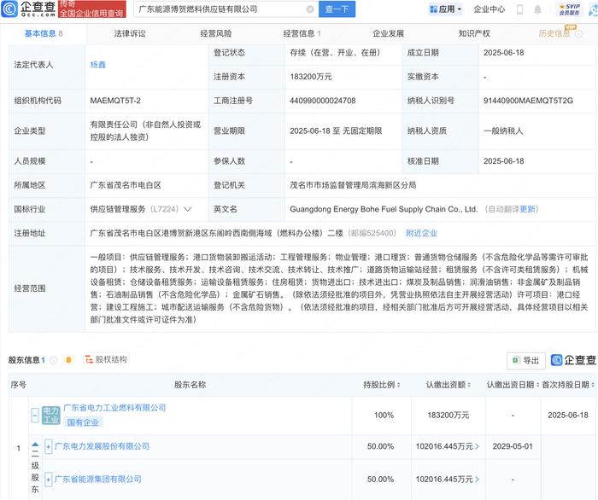Select the MAEMQT5T-2 organization code

(x=115, y=101)
